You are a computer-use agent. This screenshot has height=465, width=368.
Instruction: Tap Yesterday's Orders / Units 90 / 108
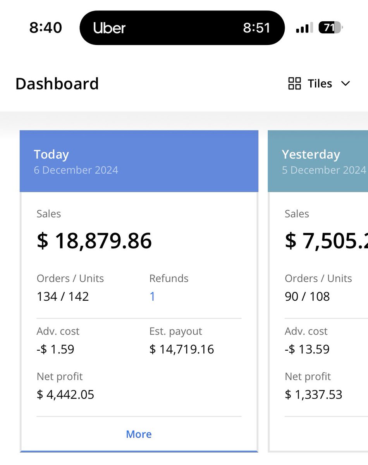tap(308, 296)
